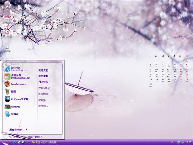Click third quick launch icon
Screen dimensions: 193x145
tap(23, 142)
